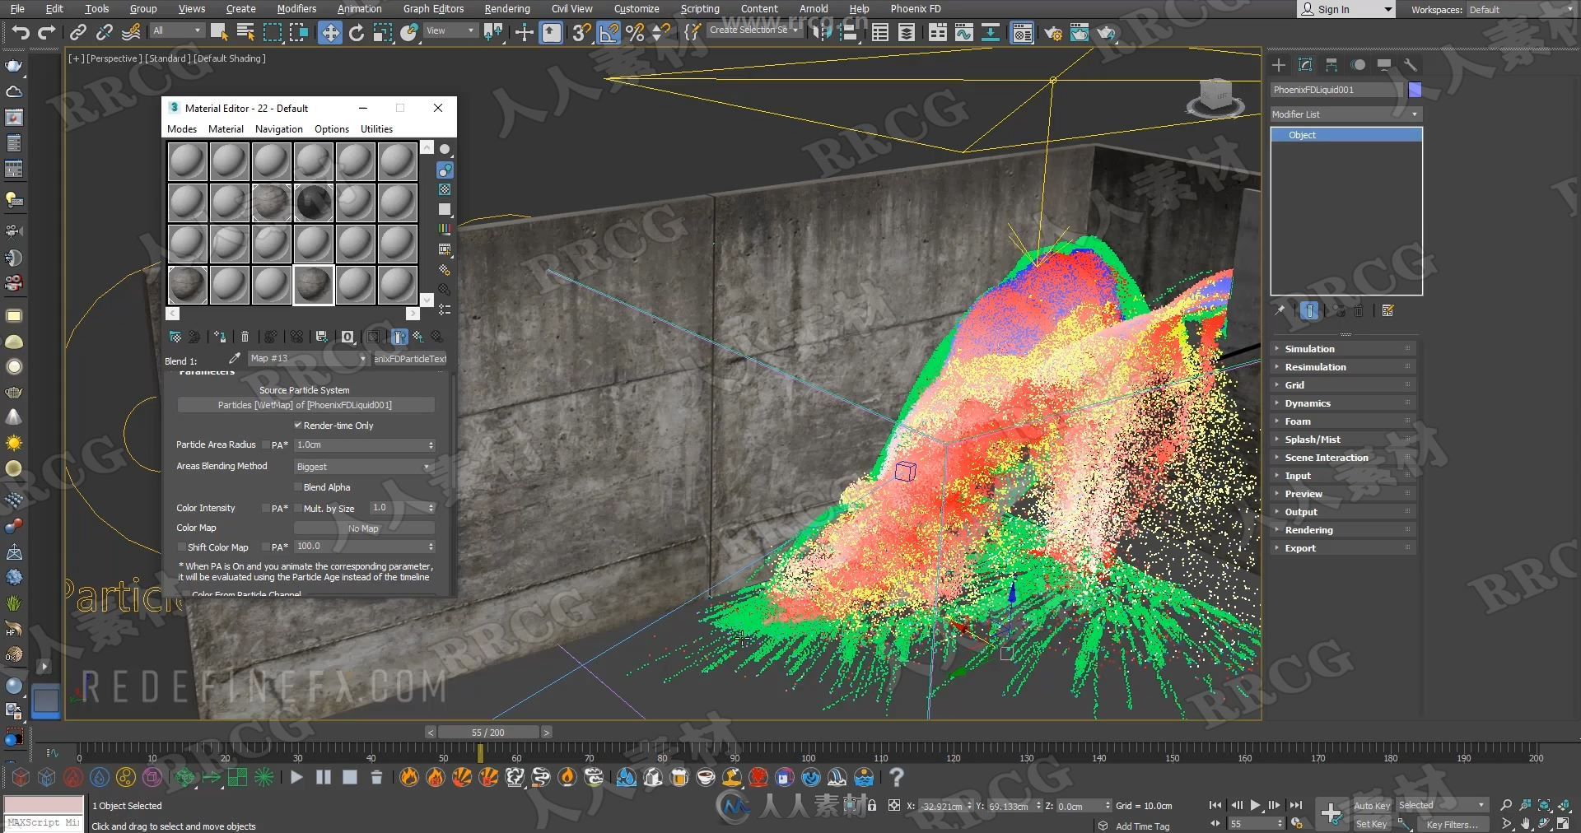Click the Redo arrow in main toolbar
Viewport: 1581px width, 833px height.
click(x=47, y=32)
